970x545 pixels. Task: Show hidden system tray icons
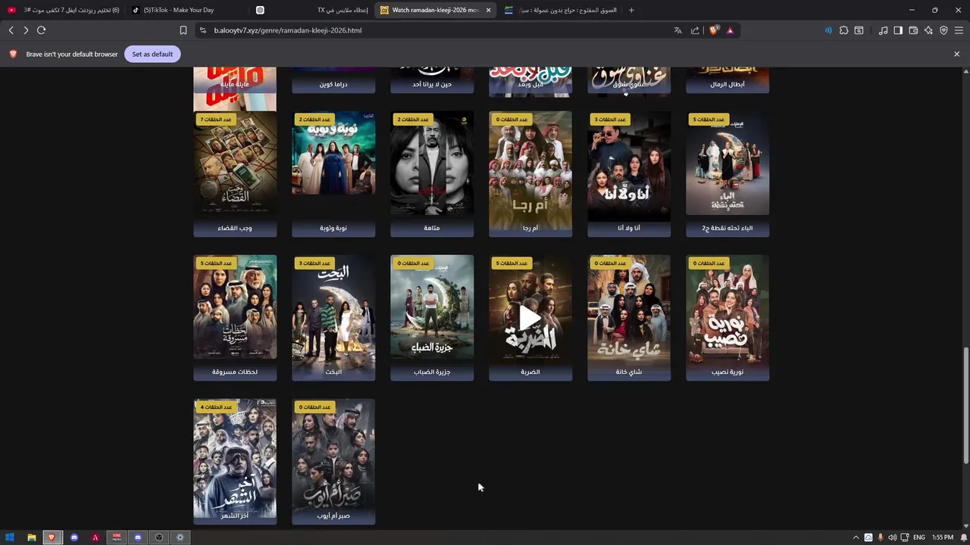coord(856,537)
